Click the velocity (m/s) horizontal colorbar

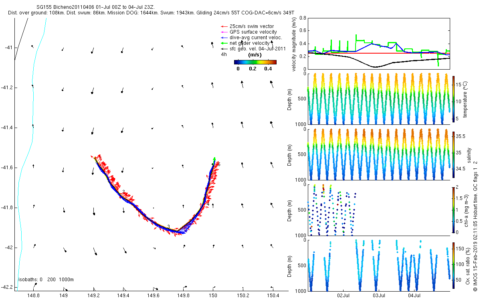255,62
